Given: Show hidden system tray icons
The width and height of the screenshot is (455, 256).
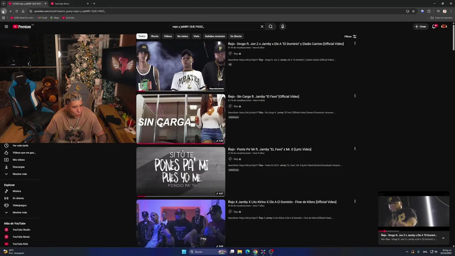Looking at the screenshot, I should [x=407, y=252].
